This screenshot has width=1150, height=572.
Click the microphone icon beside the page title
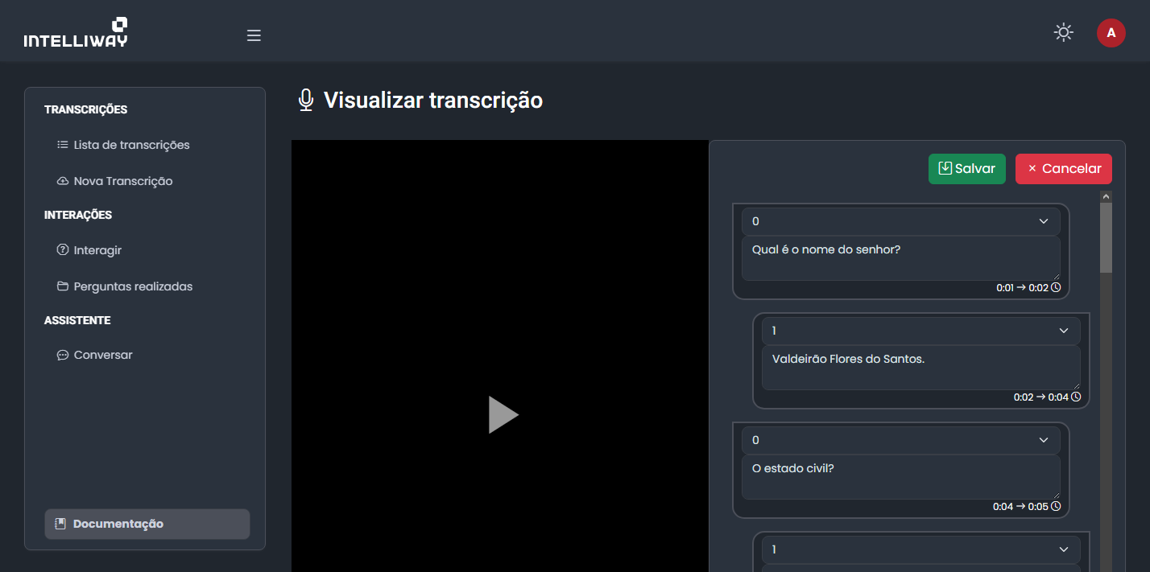point(305,101)
